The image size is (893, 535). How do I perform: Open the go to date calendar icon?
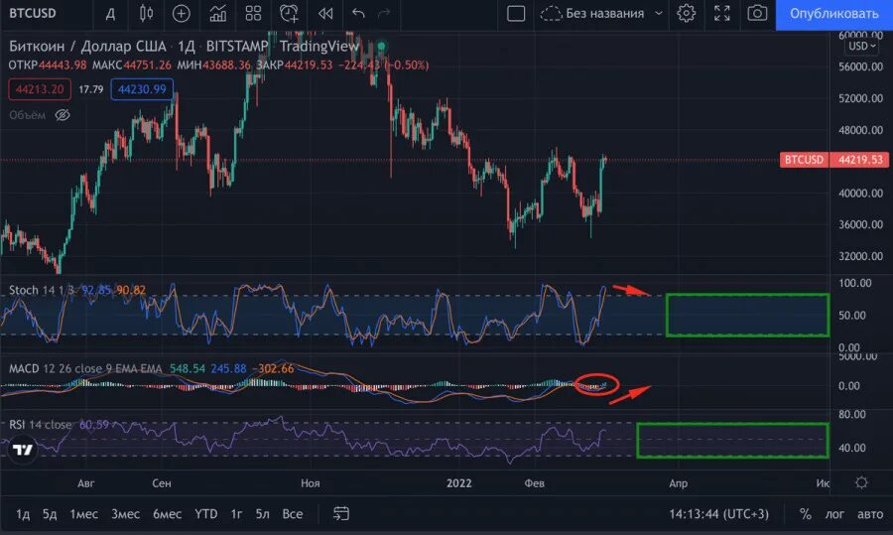(x=340, y=514)
